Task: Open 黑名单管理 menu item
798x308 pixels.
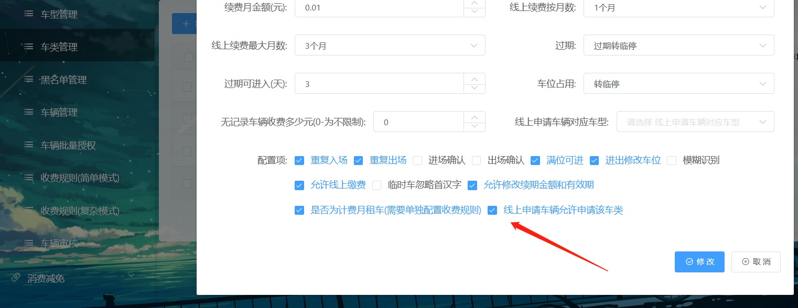Action: [x=64, y=80]
